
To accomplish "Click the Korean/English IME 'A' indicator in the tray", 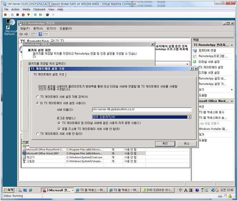I will (x=186, y=190).
